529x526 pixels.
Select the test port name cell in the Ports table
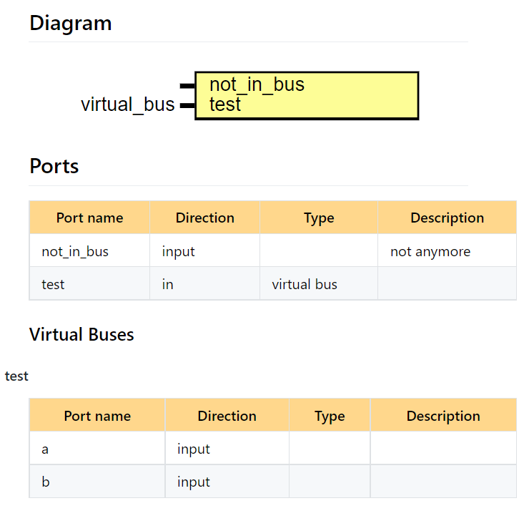point(90,283)
